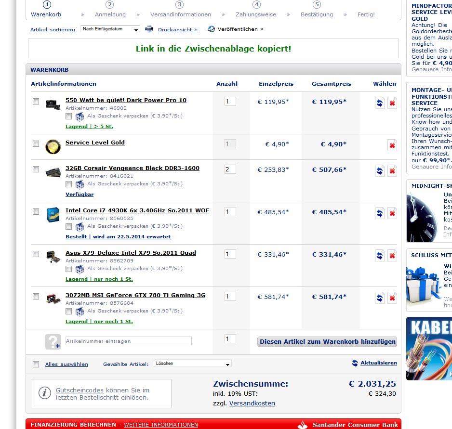452x429 pixels.
Task: Tick the 32GB Corsair Vengeance selection checkbox
Action: point(36,169)
